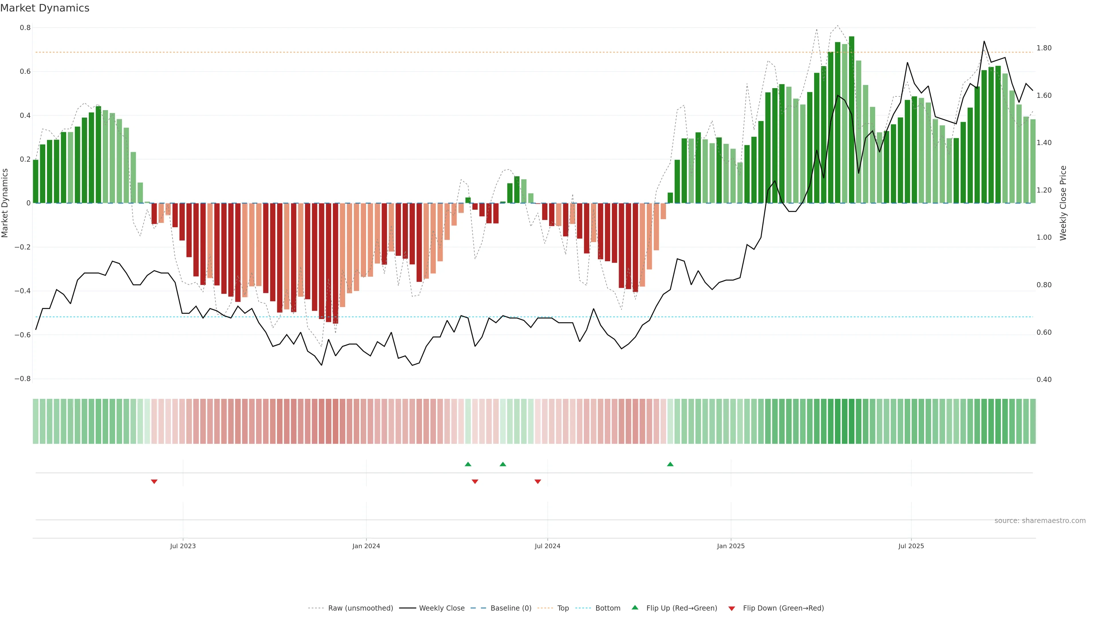Click the tallest dark green bar
Screen dimensions: 1100x618
tap(851, 119)
